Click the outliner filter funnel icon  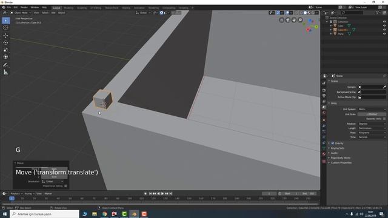(x=377, y=13)
